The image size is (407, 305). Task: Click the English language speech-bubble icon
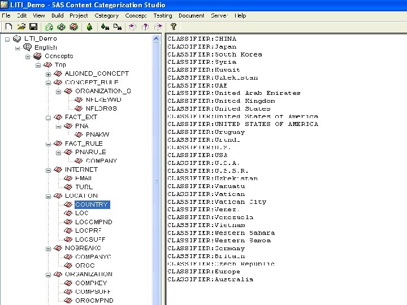[x=27, y=47]
